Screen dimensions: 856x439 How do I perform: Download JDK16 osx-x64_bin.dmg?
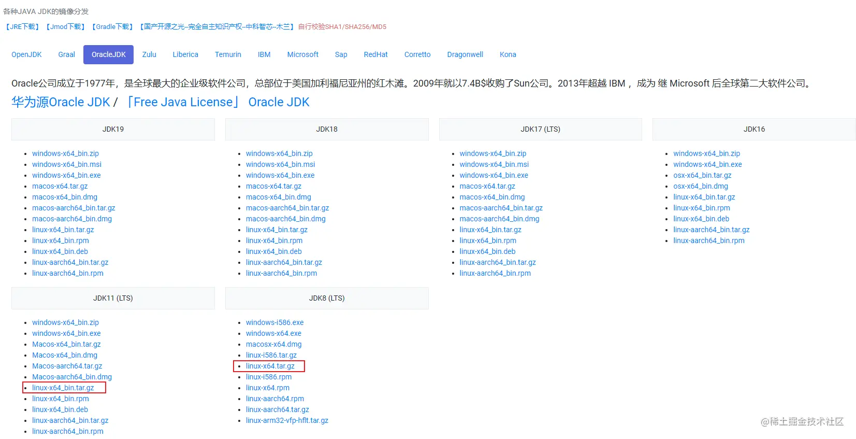(x=701, y=186)
